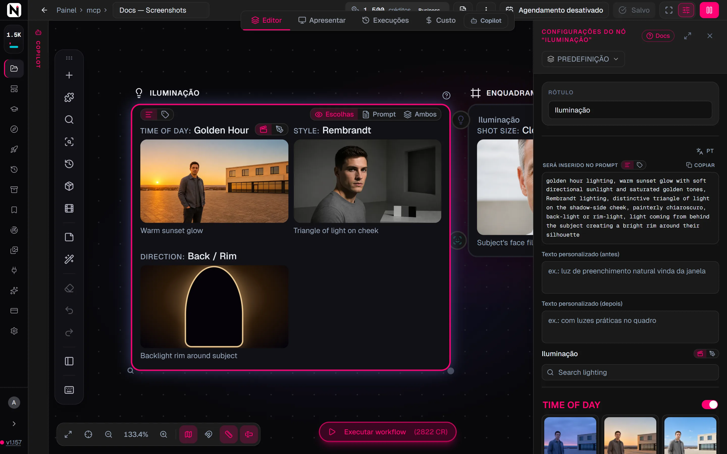Screen dimensions: 727x454
Task: Select Prompt view mode
Action: tap(379, 115)
